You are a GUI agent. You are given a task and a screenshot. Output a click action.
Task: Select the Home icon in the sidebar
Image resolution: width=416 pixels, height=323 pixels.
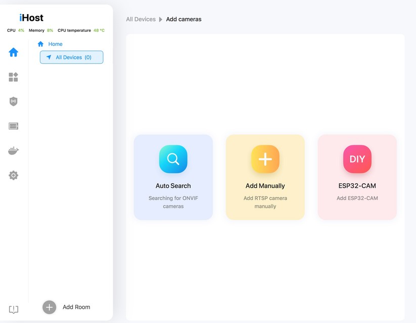click(13, 52)
